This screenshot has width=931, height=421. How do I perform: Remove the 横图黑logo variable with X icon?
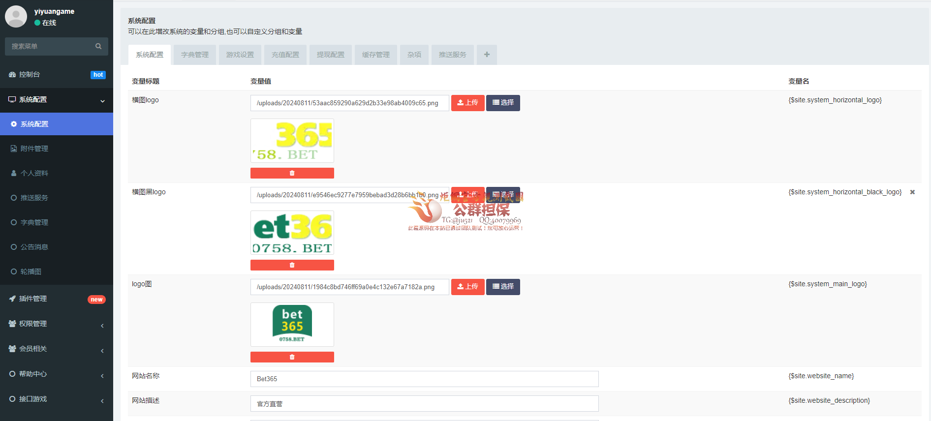coord(912,192)
